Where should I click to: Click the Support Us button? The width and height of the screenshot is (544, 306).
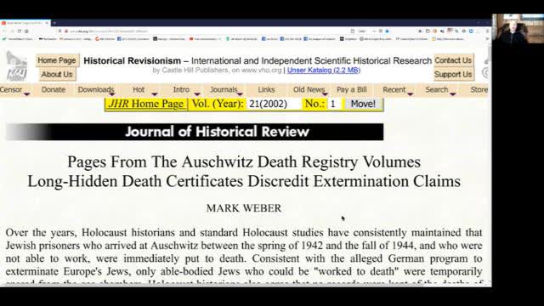tap(453, 74)
